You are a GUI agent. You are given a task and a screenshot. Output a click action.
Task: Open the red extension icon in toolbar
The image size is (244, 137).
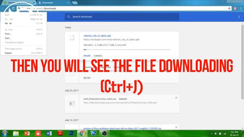[x=235, y=8]
